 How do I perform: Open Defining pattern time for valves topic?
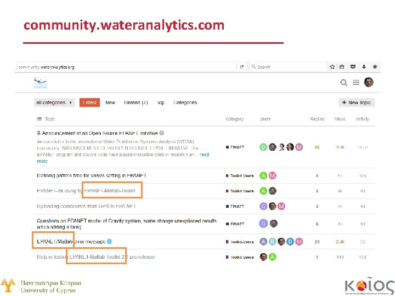pos(92,175)
